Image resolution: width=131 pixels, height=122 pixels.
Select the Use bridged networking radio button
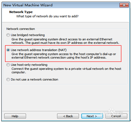point(8,35)
